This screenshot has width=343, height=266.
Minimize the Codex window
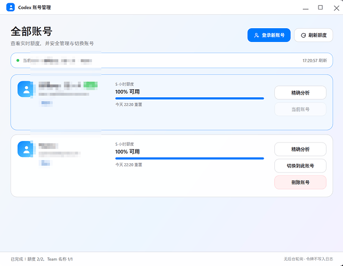[x=306, y=8]
